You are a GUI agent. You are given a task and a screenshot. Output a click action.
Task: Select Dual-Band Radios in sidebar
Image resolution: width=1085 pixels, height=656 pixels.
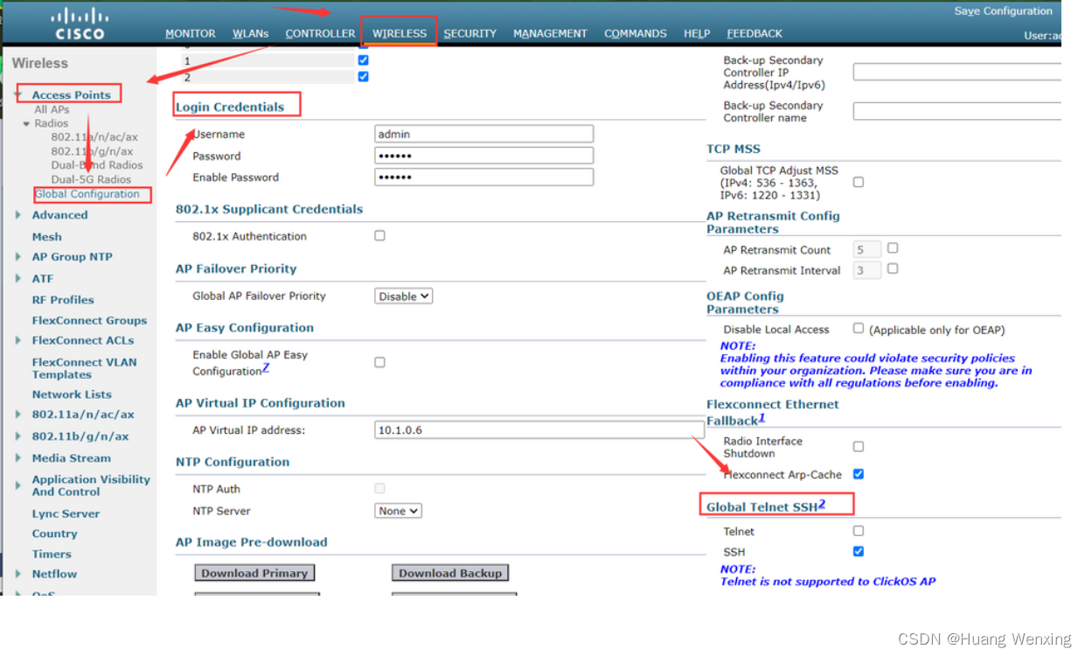point(97,165)
